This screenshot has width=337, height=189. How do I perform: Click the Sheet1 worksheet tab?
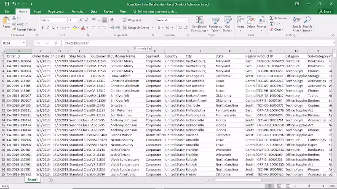coord(32,180)
